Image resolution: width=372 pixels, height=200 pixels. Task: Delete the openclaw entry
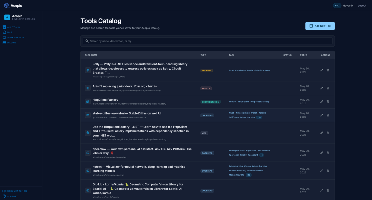pos(328,153)
